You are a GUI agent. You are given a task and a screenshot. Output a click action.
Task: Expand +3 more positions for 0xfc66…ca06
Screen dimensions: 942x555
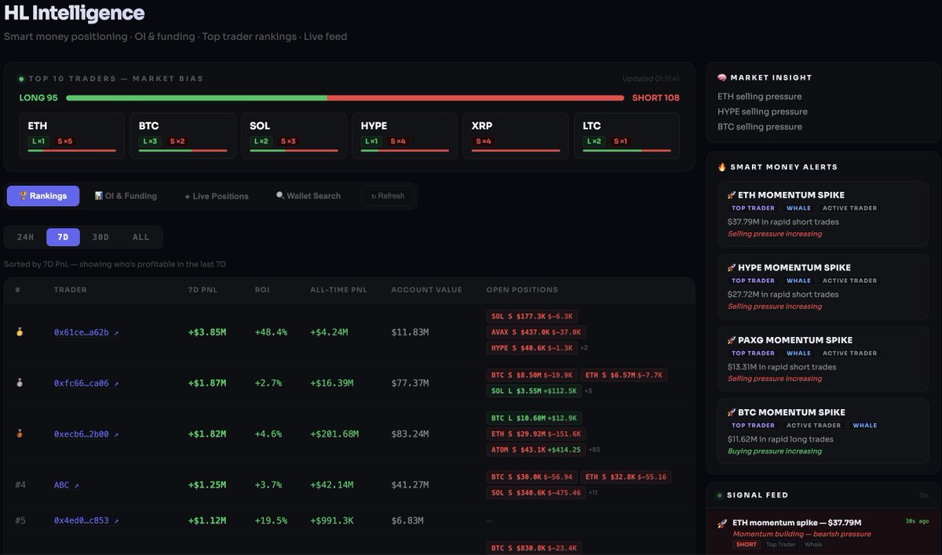[x=588, y=391]
